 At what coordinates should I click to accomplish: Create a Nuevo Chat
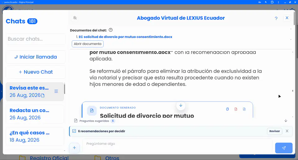tap(35, 72)
